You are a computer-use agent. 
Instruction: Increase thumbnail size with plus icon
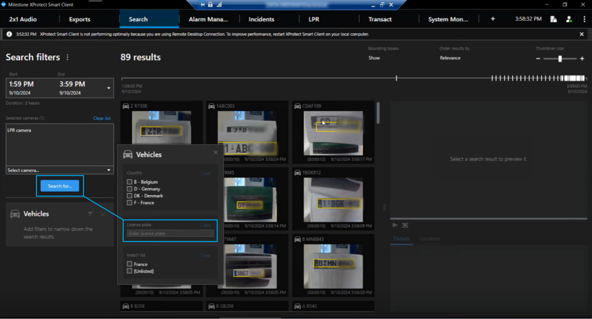click(x=582, y=59)
